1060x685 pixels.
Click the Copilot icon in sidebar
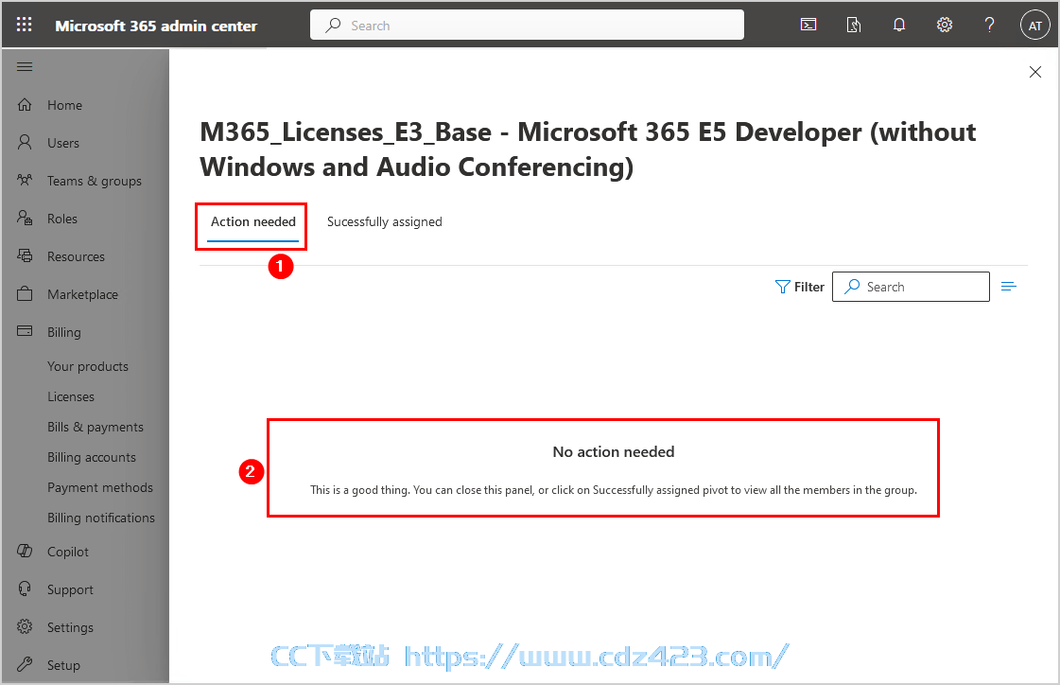point(25,551)
